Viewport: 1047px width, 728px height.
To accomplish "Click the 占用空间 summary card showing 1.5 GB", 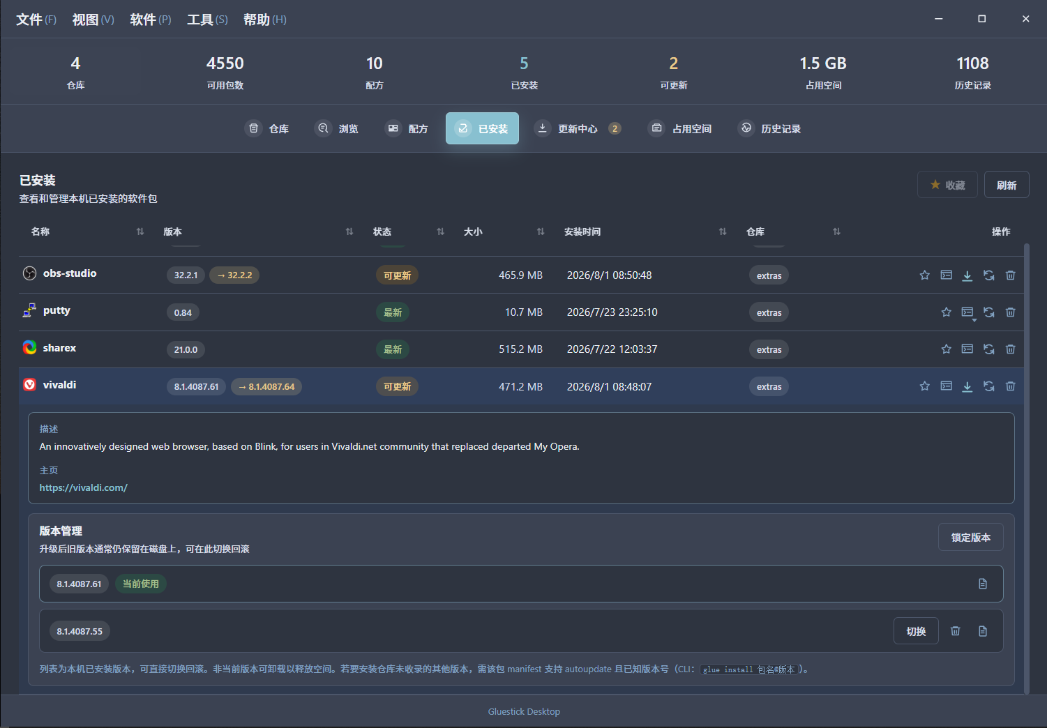I will point(823,72).
